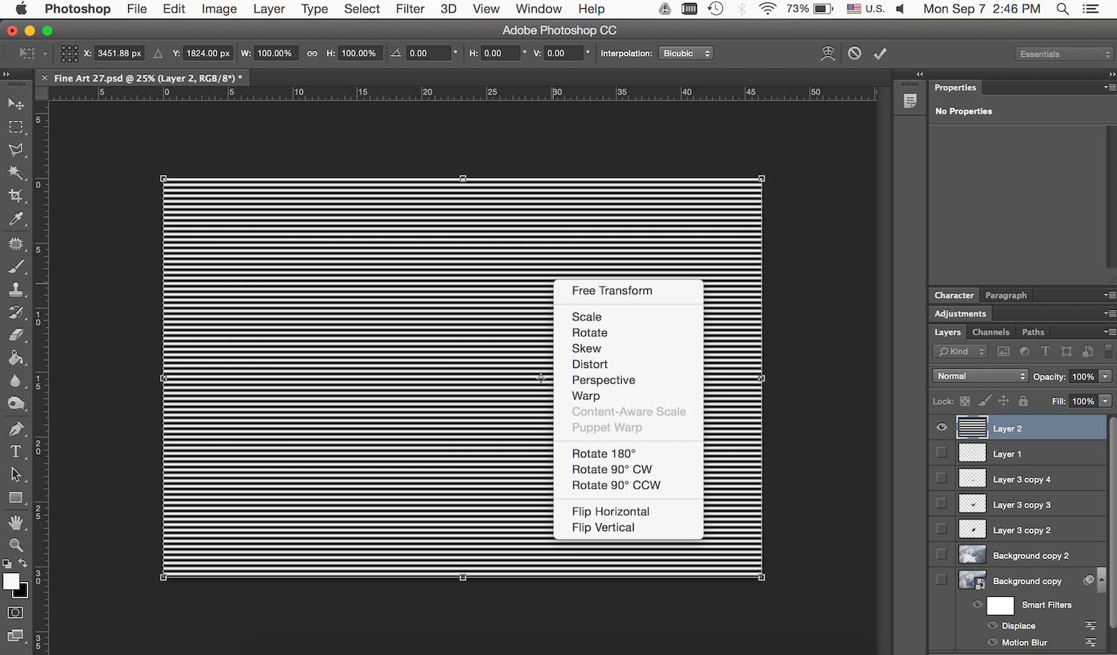Click the reference point location grid
1117x655 pixels.
coord(69,54)
